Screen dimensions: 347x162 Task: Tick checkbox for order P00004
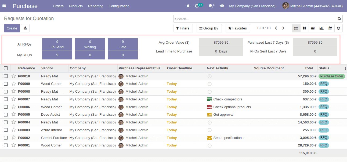coord(6,122)
